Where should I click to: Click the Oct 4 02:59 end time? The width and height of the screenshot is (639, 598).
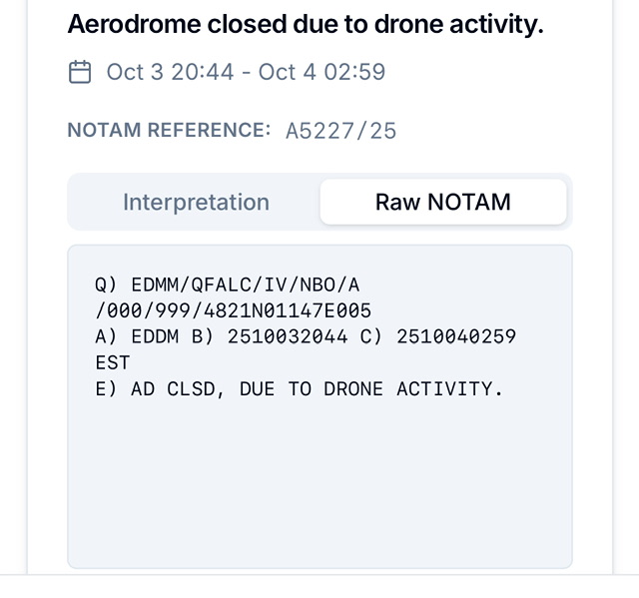(321, 72)
